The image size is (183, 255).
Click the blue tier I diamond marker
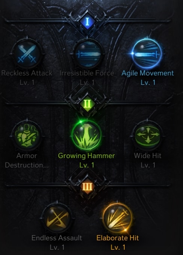point(88,22)
